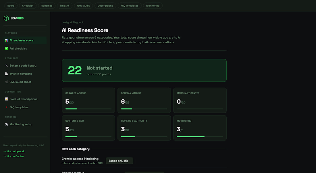
Task: Open Product descriptions in sidebar
Action: point(25,99)
